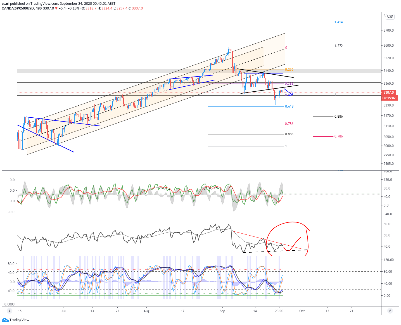401x325 pixels.
Task: Click the Aug date on time axis
Action: (146, 311)
